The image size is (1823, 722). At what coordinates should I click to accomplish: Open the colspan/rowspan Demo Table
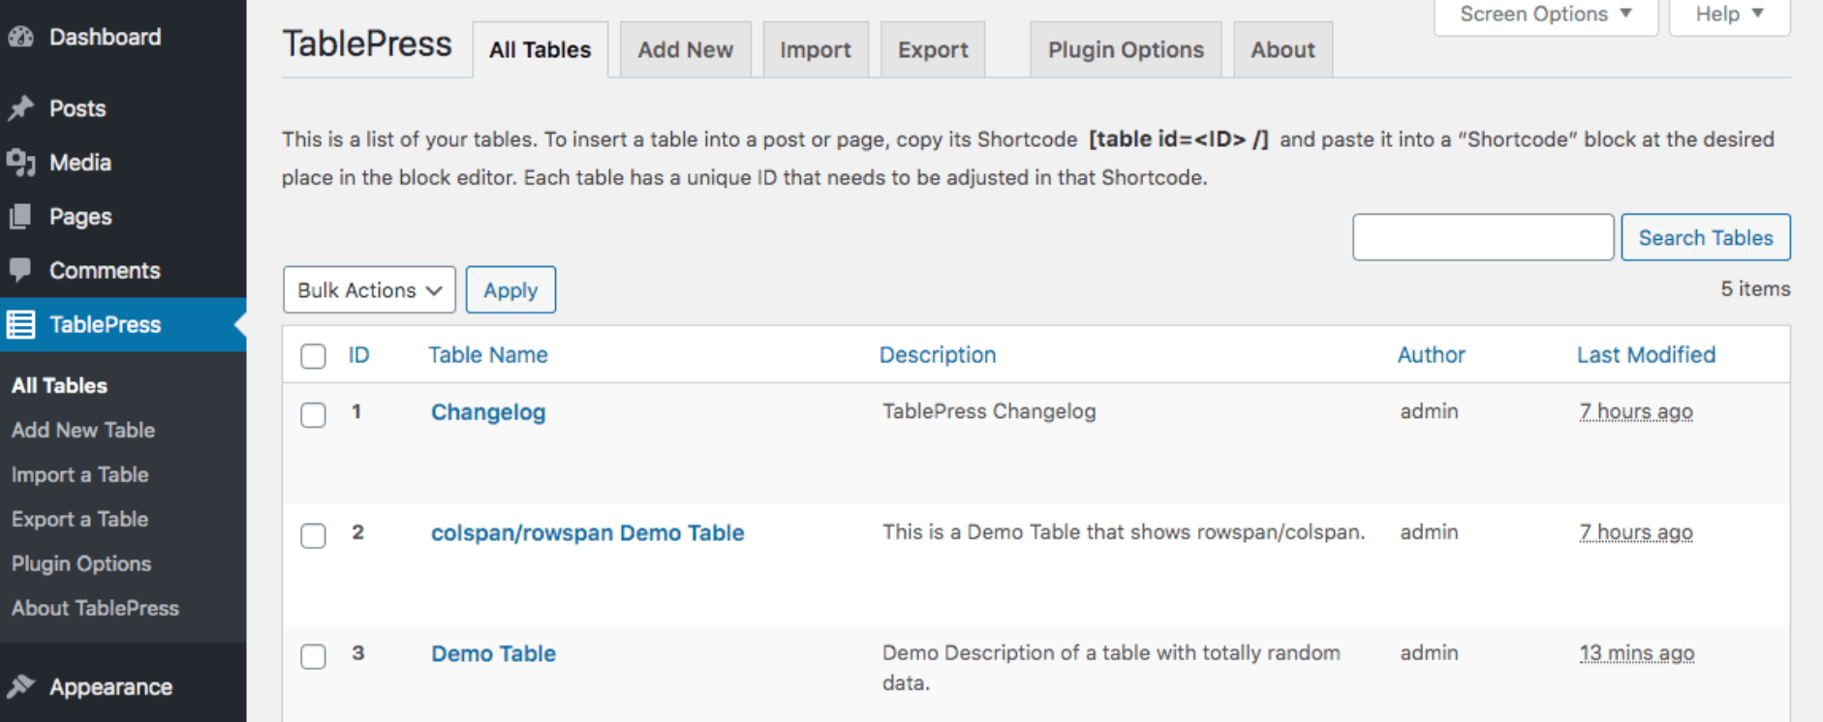pos(587,532)
